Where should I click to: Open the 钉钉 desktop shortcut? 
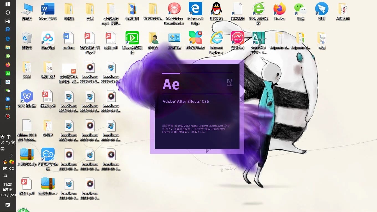[322, 12]
